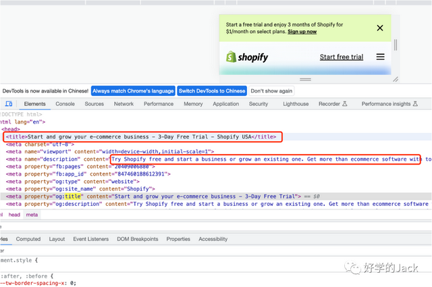Click the head breadcrumb in DOM path
The height and width of the screenshot is (287, 432).
click(14, 215)
